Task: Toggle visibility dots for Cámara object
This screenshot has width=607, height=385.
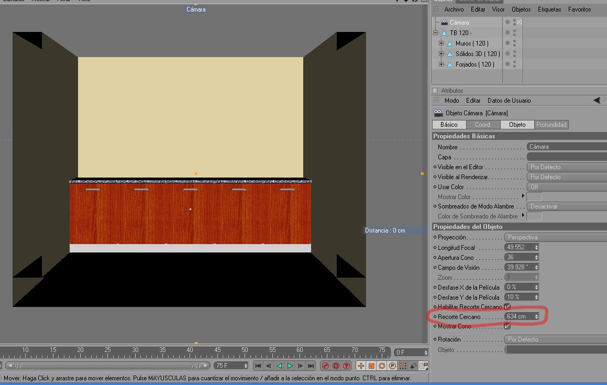Action: tap(514, 22)
